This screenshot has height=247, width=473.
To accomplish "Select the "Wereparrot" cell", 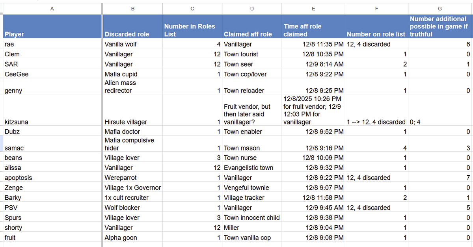I will coord(121,178).
